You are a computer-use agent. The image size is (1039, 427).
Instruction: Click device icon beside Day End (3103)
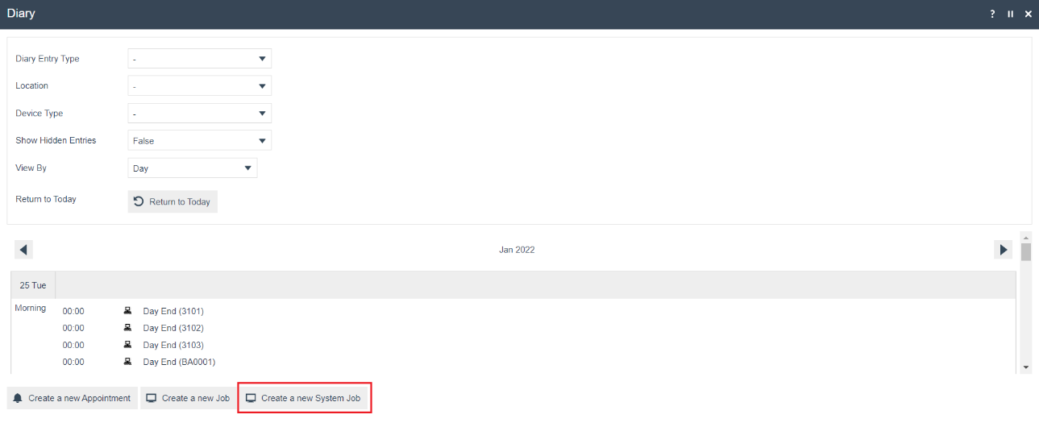click(127, 345)
